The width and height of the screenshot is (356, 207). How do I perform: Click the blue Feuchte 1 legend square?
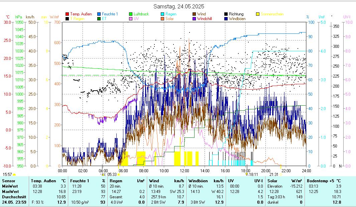[99, 14]
